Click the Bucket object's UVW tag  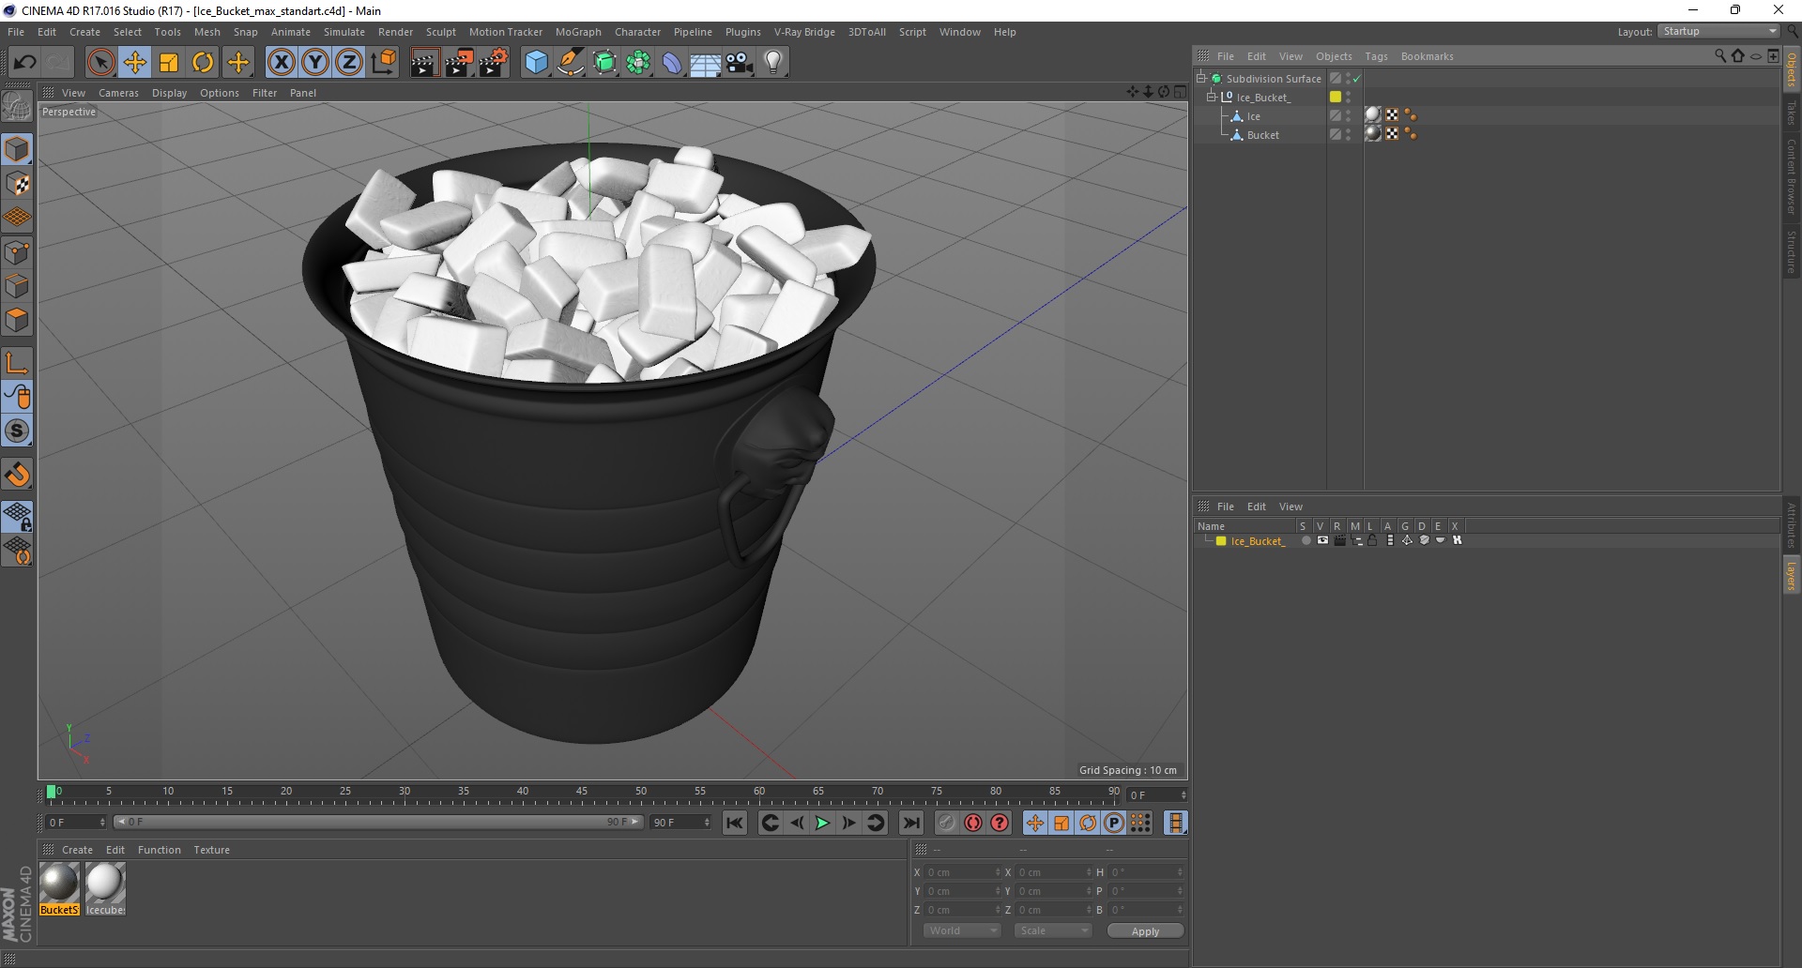tap(1392, 134)
